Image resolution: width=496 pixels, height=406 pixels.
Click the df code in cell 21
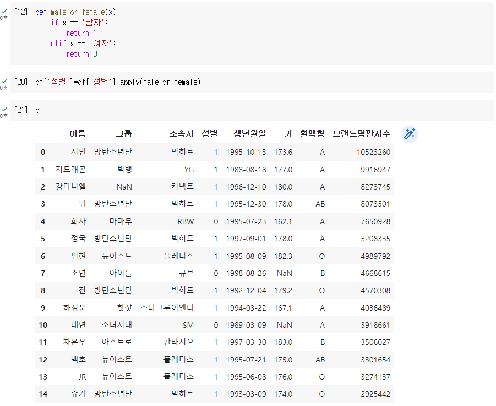[x=39, y=110]
